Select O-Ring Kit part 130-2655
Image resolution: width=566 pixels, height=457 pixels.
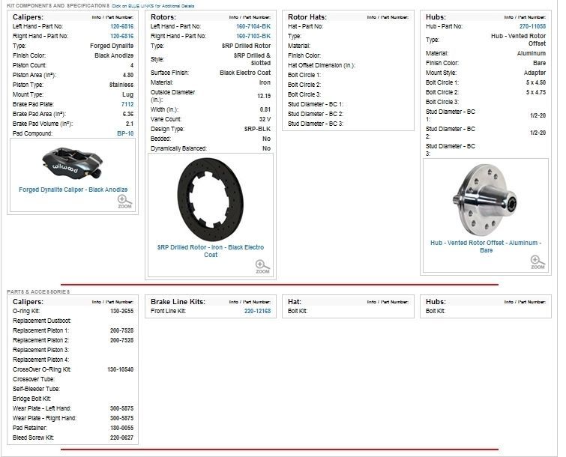(121, 311)
